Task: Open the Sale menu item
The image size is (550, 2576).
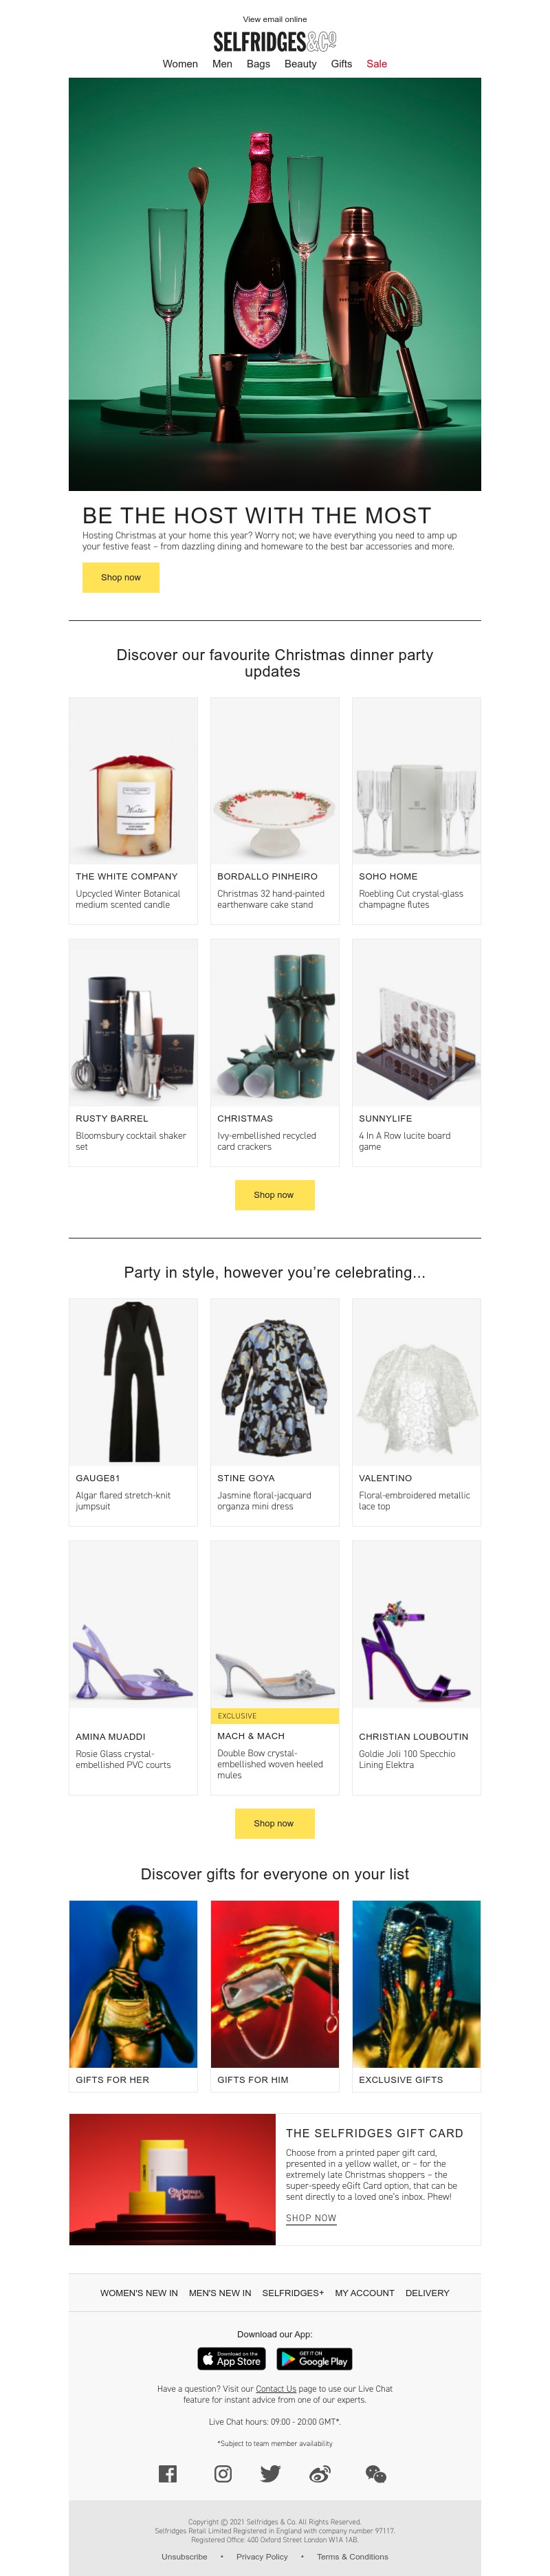Action: tap(377, 64)
